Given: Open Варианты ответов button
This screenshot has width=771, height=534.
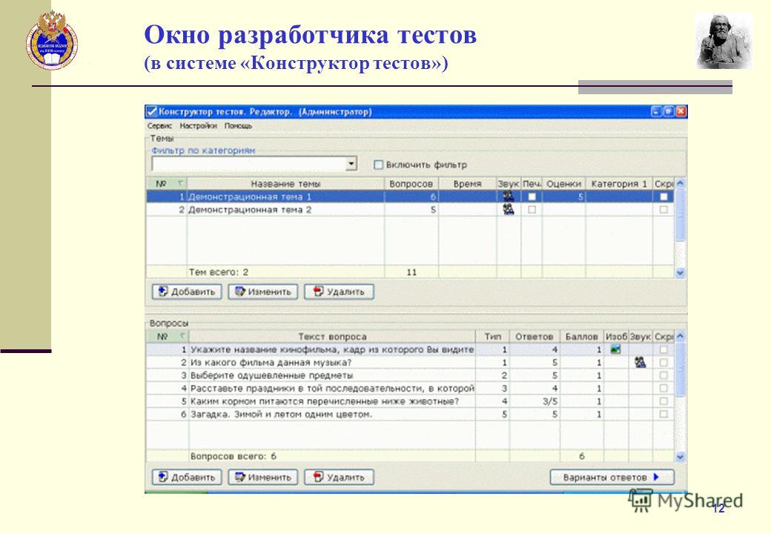Looking at the screenshot, I should tap(612, 477).
